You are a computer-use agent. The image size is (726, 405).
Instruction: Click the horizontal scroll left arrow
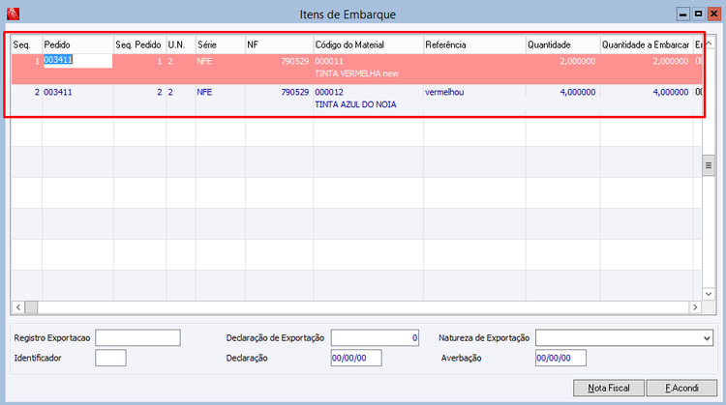coord(18,307)
